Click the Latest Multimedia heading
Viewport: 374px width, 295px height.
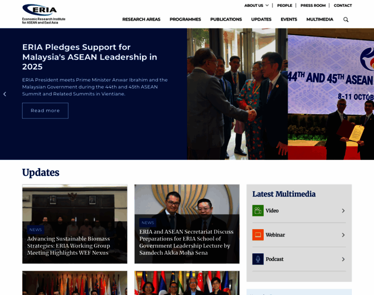[x=284, y=194]
